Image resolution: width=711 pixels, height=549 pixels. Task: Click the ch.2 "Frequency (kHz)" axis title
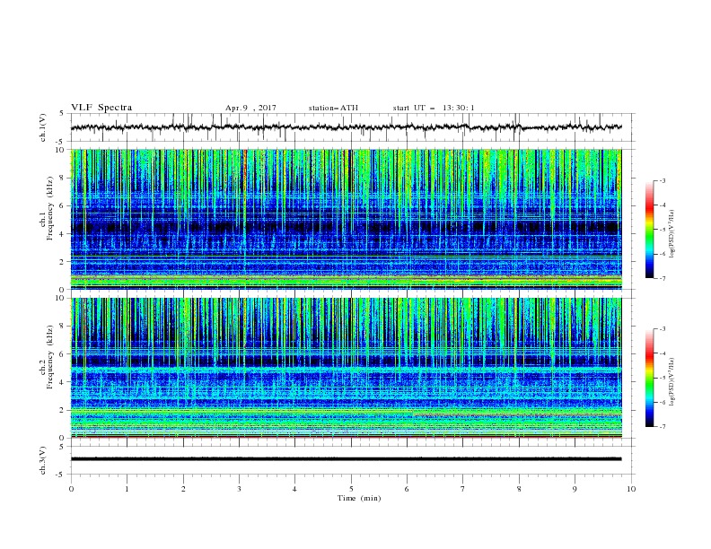click(50, 357)
